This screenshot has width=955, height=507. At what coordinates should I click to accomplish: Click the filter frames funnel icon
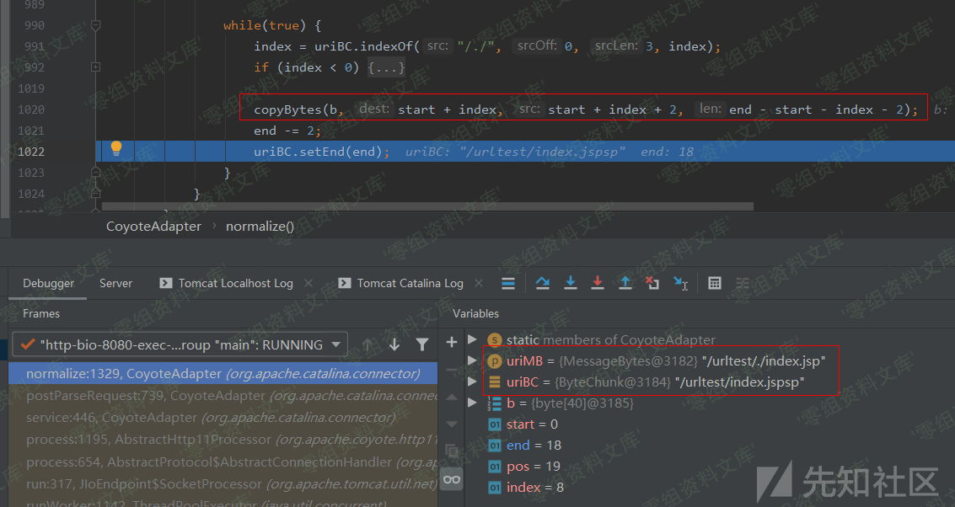[422, 344]
